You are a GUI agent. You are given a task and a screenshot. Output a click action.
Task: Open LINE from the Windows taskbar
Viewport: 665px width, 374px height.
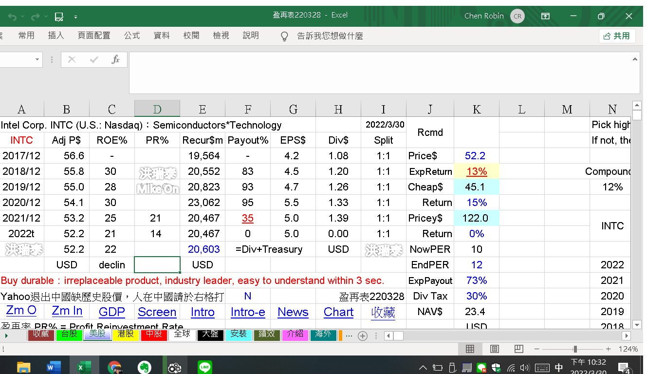(204, 368)
